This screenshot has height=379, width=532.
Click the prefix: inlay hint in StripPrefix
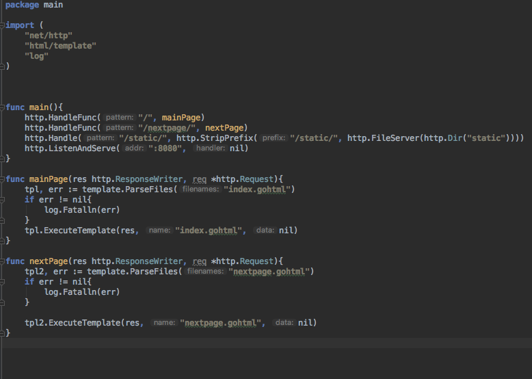click(274, 138)
